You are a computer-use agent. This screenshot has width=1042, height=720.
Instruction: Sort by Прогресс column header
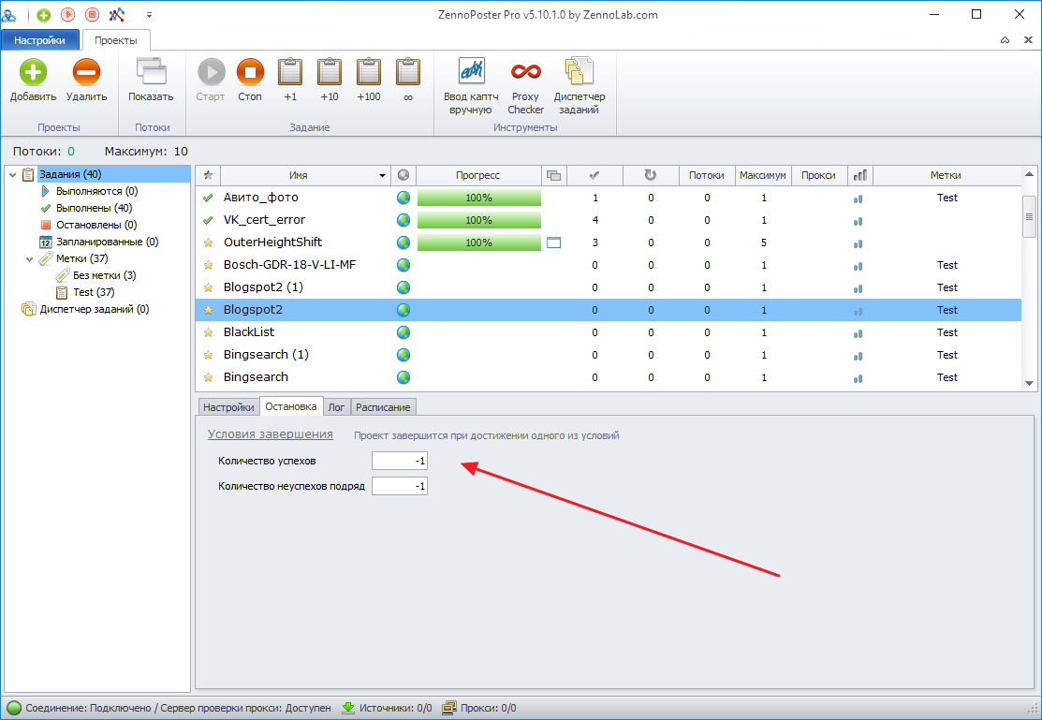tap(477, 175)
